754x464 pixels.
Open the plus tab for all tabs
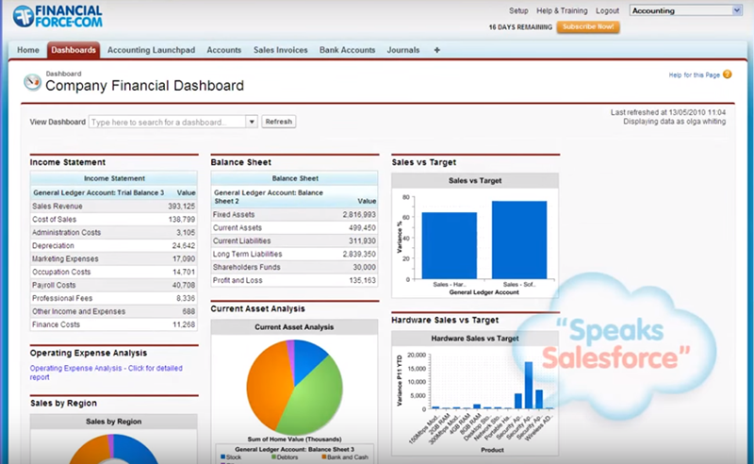(436, 50)
